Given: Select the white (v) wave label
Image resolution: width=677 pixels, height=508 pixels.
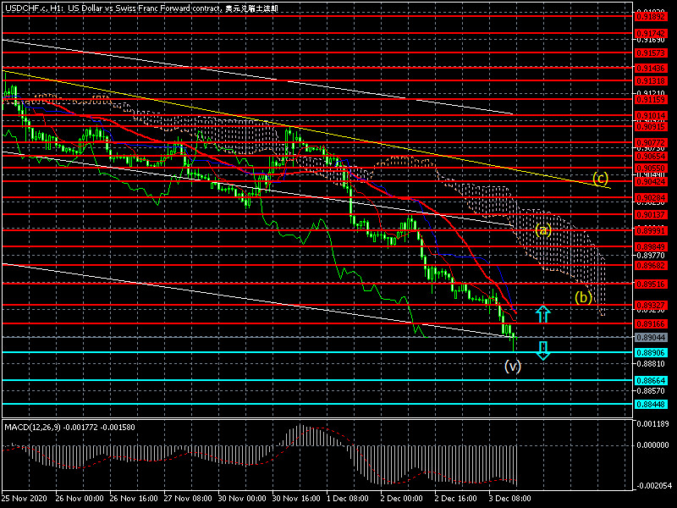Looking at the screenshot, I should point(513,366).
